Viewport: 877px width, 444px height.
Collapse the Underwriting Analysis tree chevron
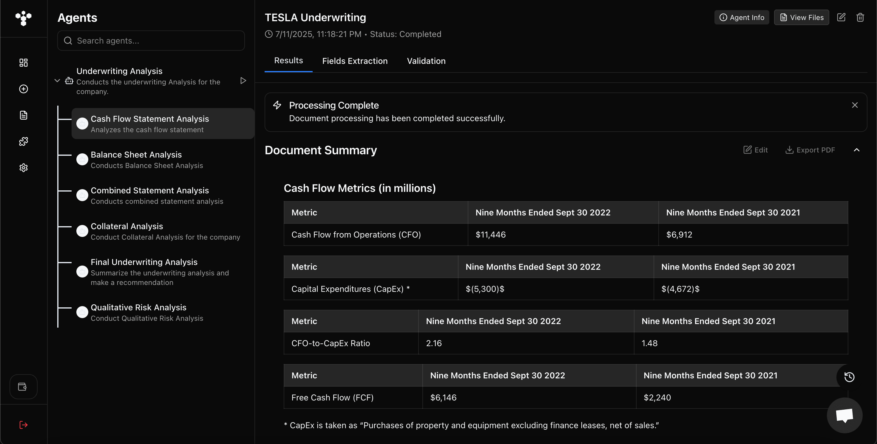click(x=57, y=81)
